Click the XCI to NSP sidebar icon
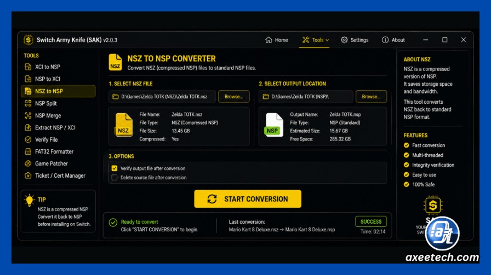The height and width of the screenshot is (275, 491). [x=28, y=67]
